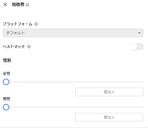Show the info tooltip icon for ベストマッチ
Image resolution: width=148 pixels, height=128 pixels.
(29, 47)
